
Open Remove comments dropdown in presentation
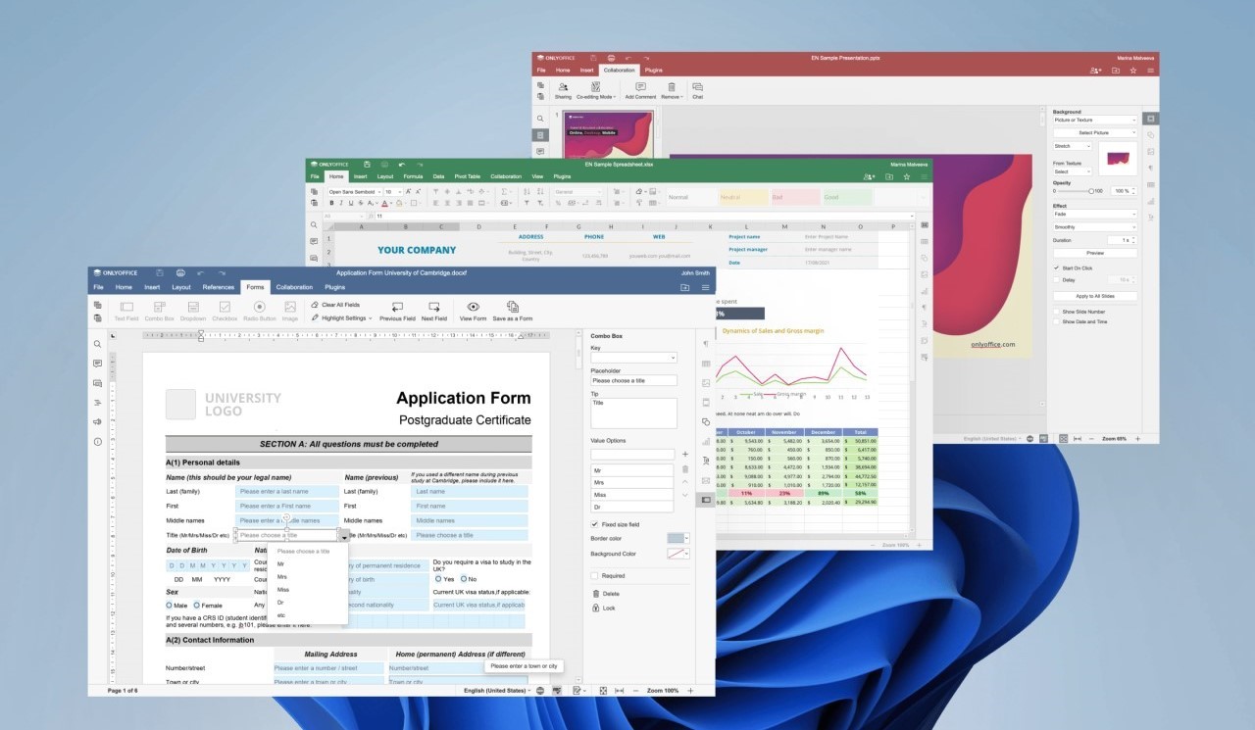click(x=672, y=90)
